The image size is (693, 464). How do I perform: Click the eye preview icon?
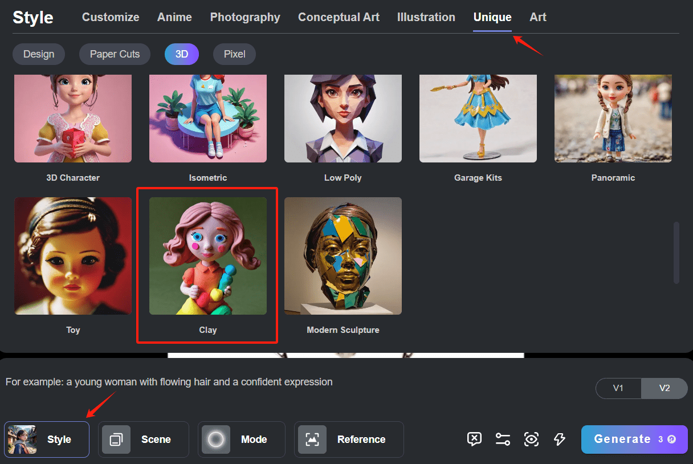pos(531,439)
